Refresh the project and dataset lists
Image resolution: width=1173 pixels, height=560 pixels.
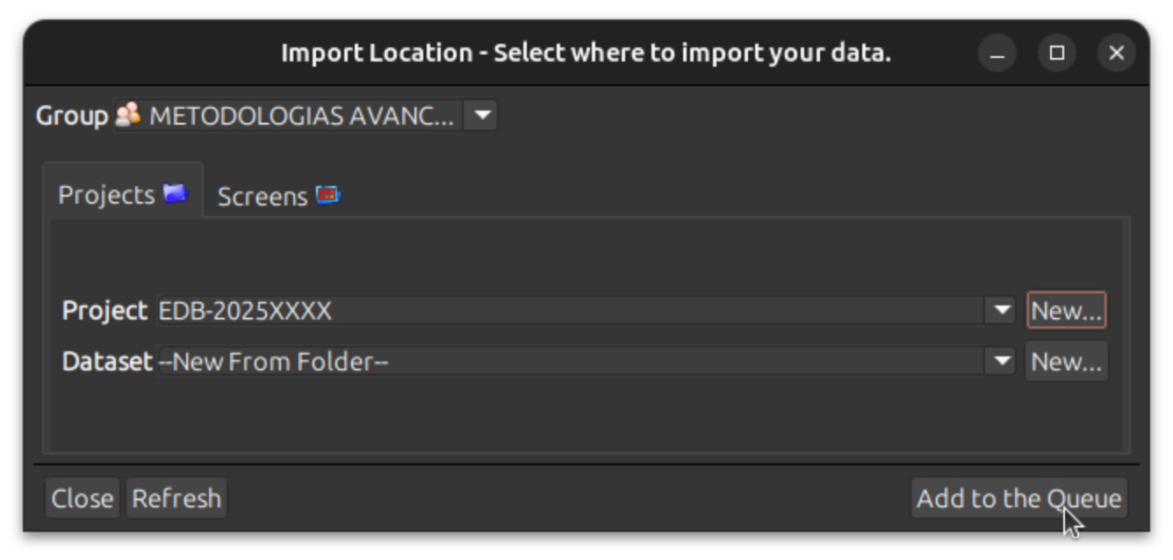click(176, 498)
